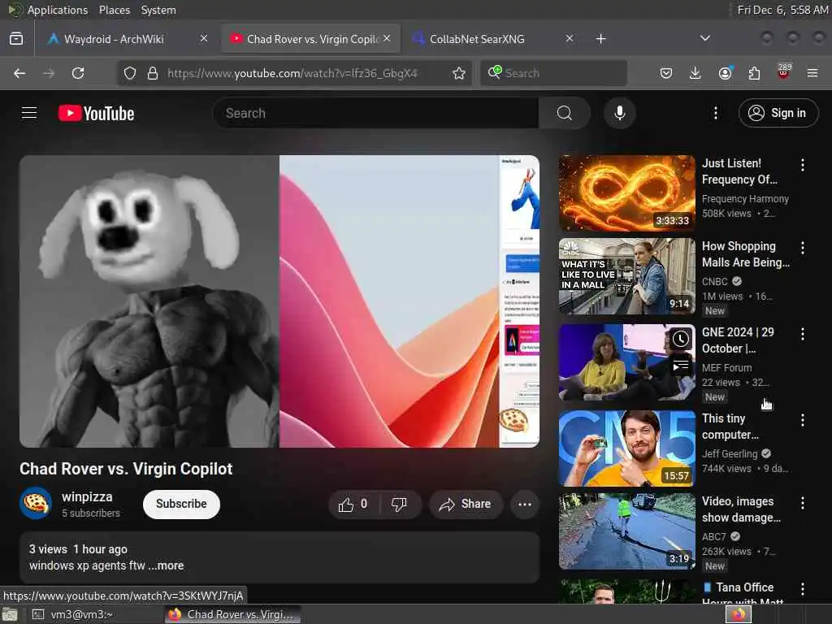Image resolution: width=832 pixels, height=624 pixels.
Task: Open Jeff Geerling channel link
Action: 730,454
